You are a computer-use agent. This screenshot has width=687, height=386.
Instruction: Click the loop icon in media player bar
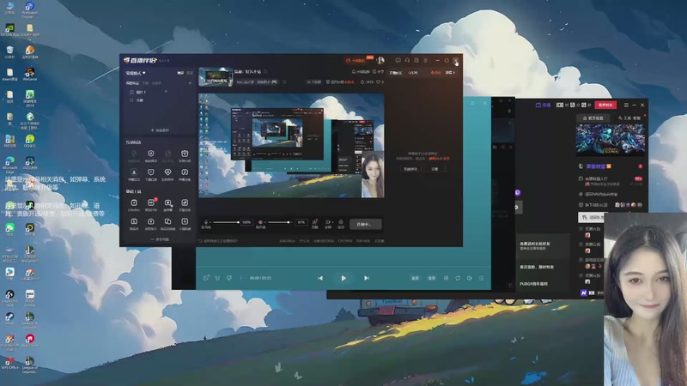click(x=458, y=278)
